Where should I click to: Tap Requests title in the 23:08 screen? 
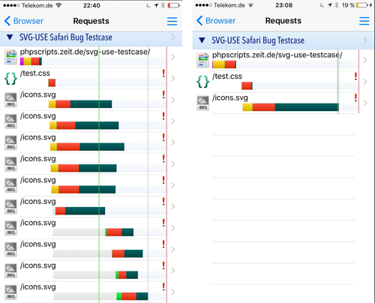point(283,21)
